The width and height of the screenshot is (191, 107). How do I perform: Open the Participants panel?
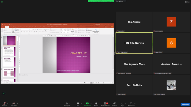click(x=67, y=104)
